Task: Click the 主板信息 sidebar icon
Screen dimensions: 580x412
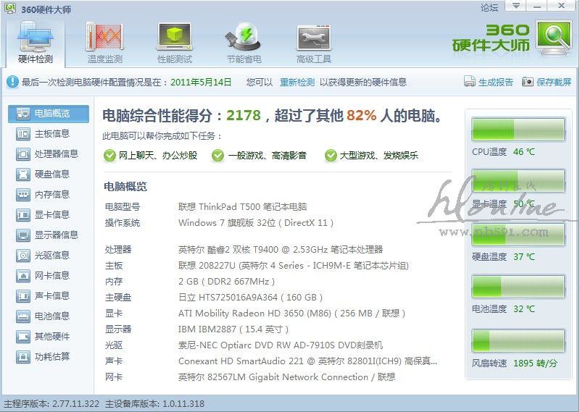Action: (x=23, y=134)
